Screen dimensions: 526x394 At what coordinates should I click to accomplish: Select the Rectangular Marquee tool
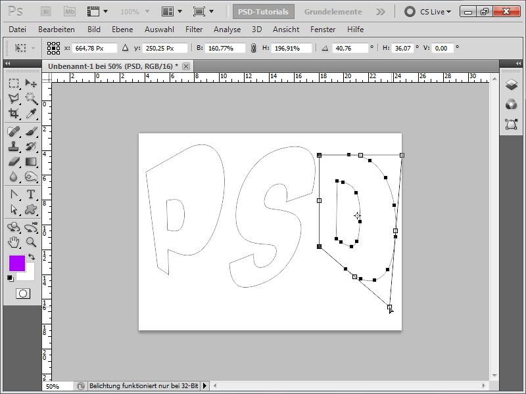tap(13, 83)
